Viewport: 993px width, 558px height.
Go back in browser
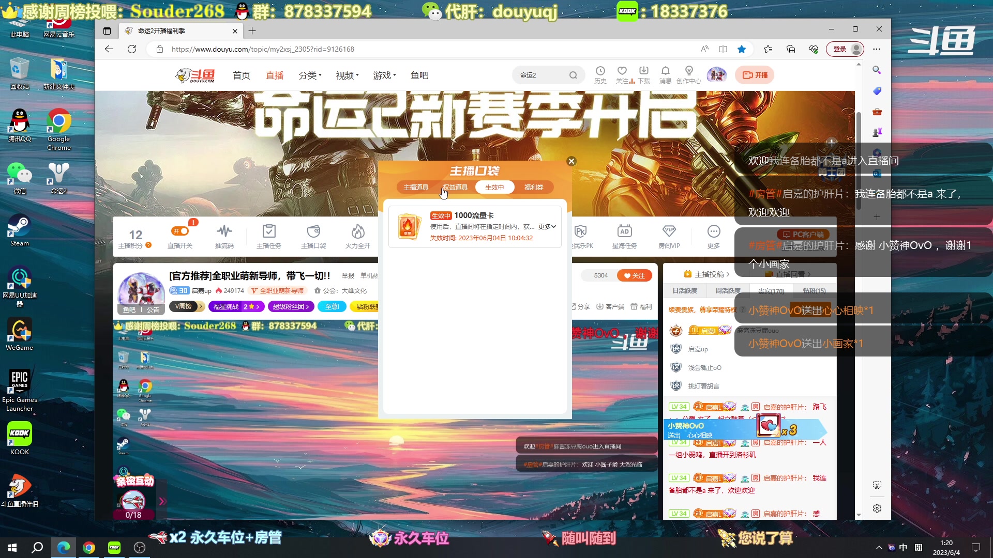coord(109,49)
